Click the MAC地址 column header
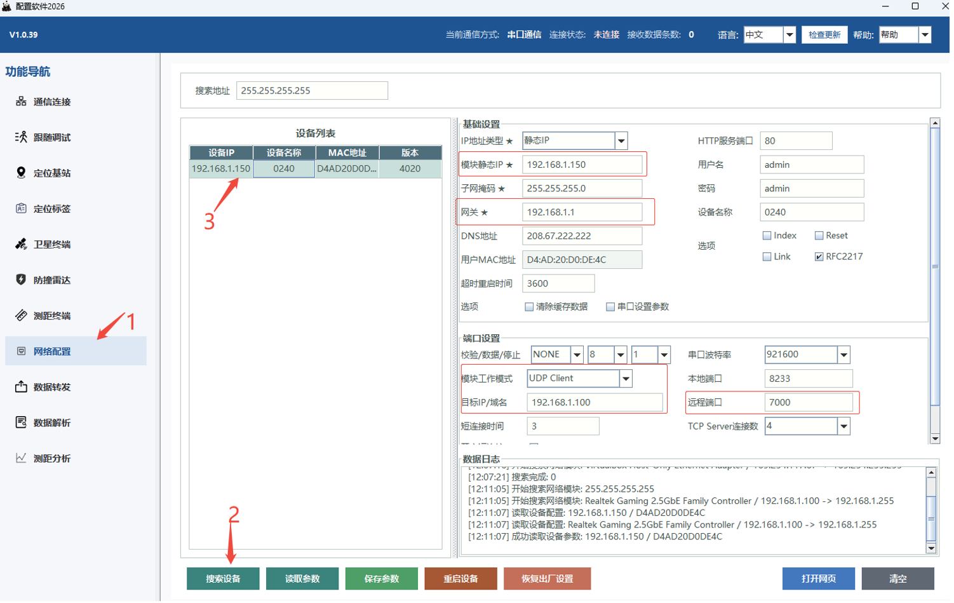The image size is (954, 603). (347, 153)
